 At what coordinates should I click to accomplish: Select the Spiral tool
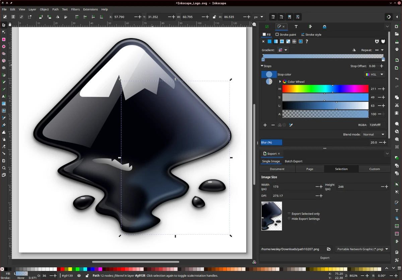coord(4,68)
